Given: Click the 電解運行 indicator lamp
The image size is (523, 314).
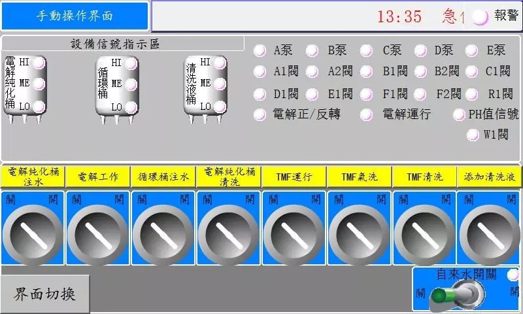Looking at the screenshot, I should tap(366, 114).
